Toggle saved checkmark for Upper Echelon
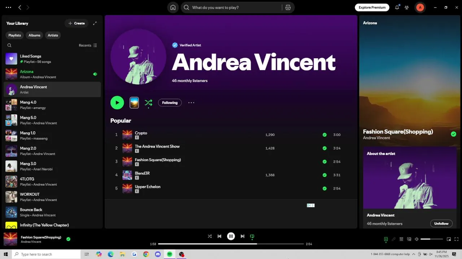Screen dimensions: 462x259 [x=324, y=188]
